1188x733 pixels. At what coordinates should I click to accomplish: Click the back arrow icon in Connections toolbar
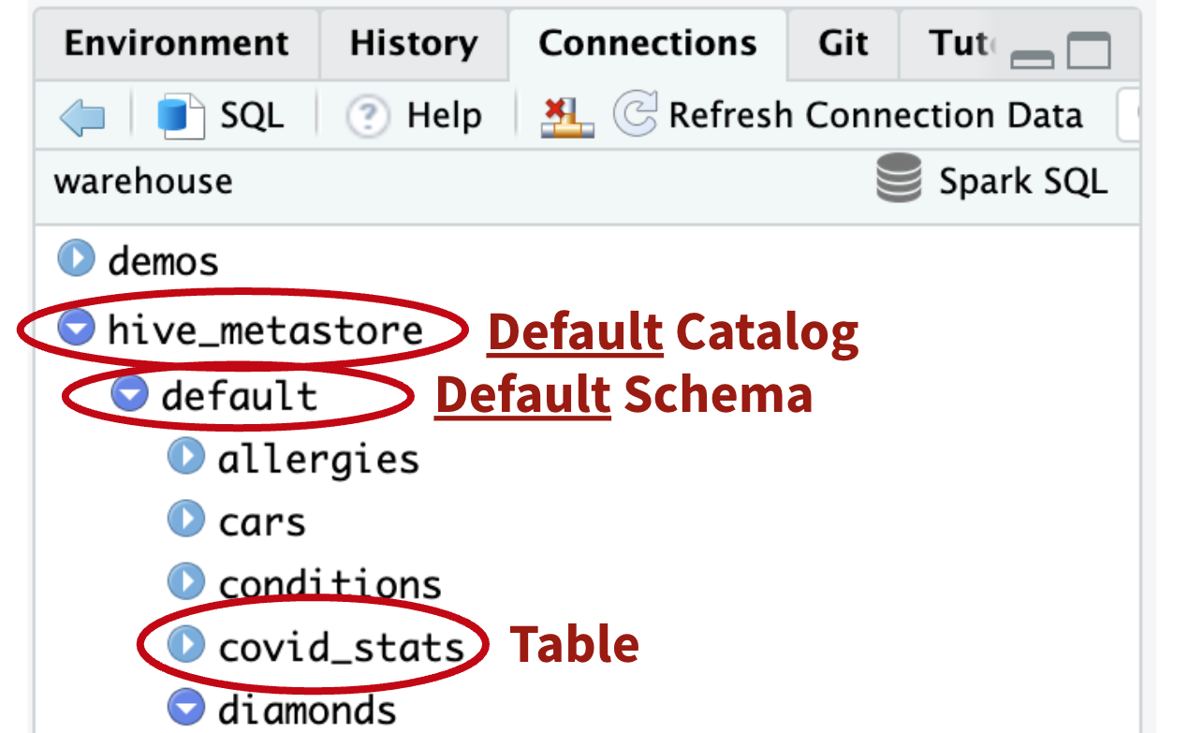tap(81, 117)
